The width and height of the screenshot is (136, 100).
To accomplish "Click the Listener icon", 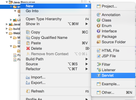I will click(x=99, y=70).
